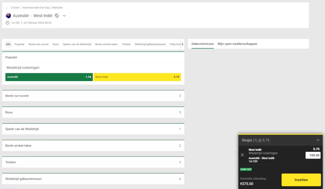Open the Gebeurtenissen betslip tab
The image size is (325, 189).
tap(202, 44)
